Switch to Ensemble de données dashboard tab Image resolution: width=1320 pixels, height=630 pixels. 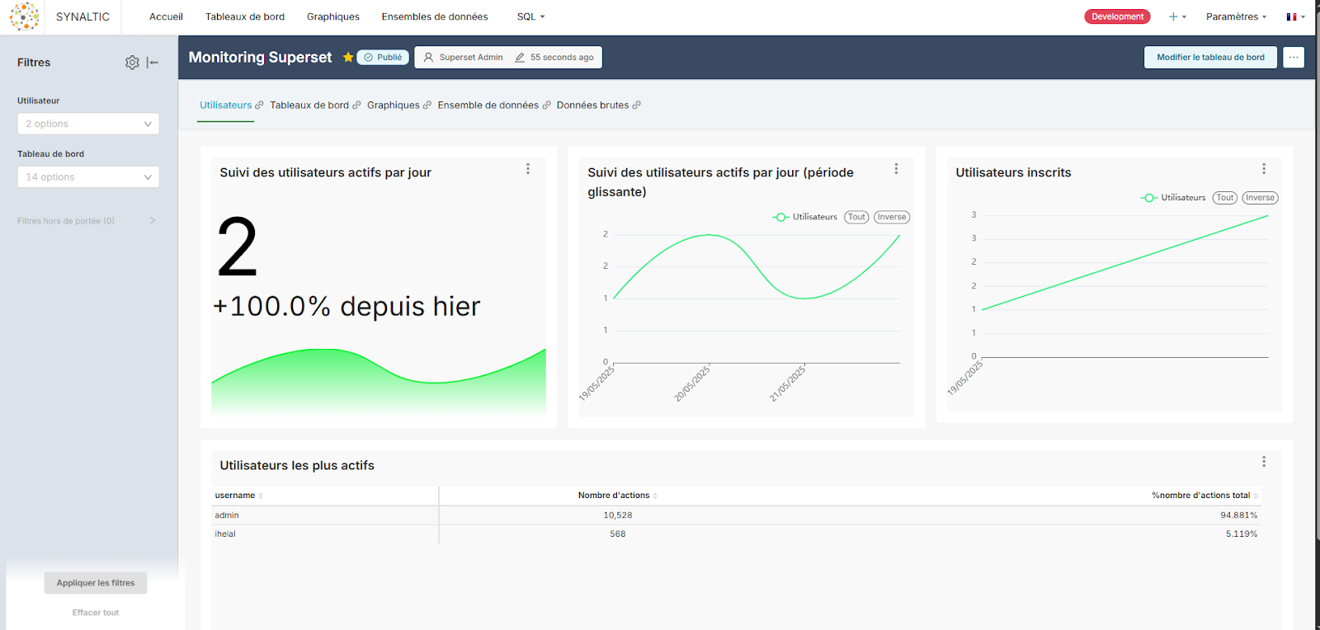pos(488,106)
